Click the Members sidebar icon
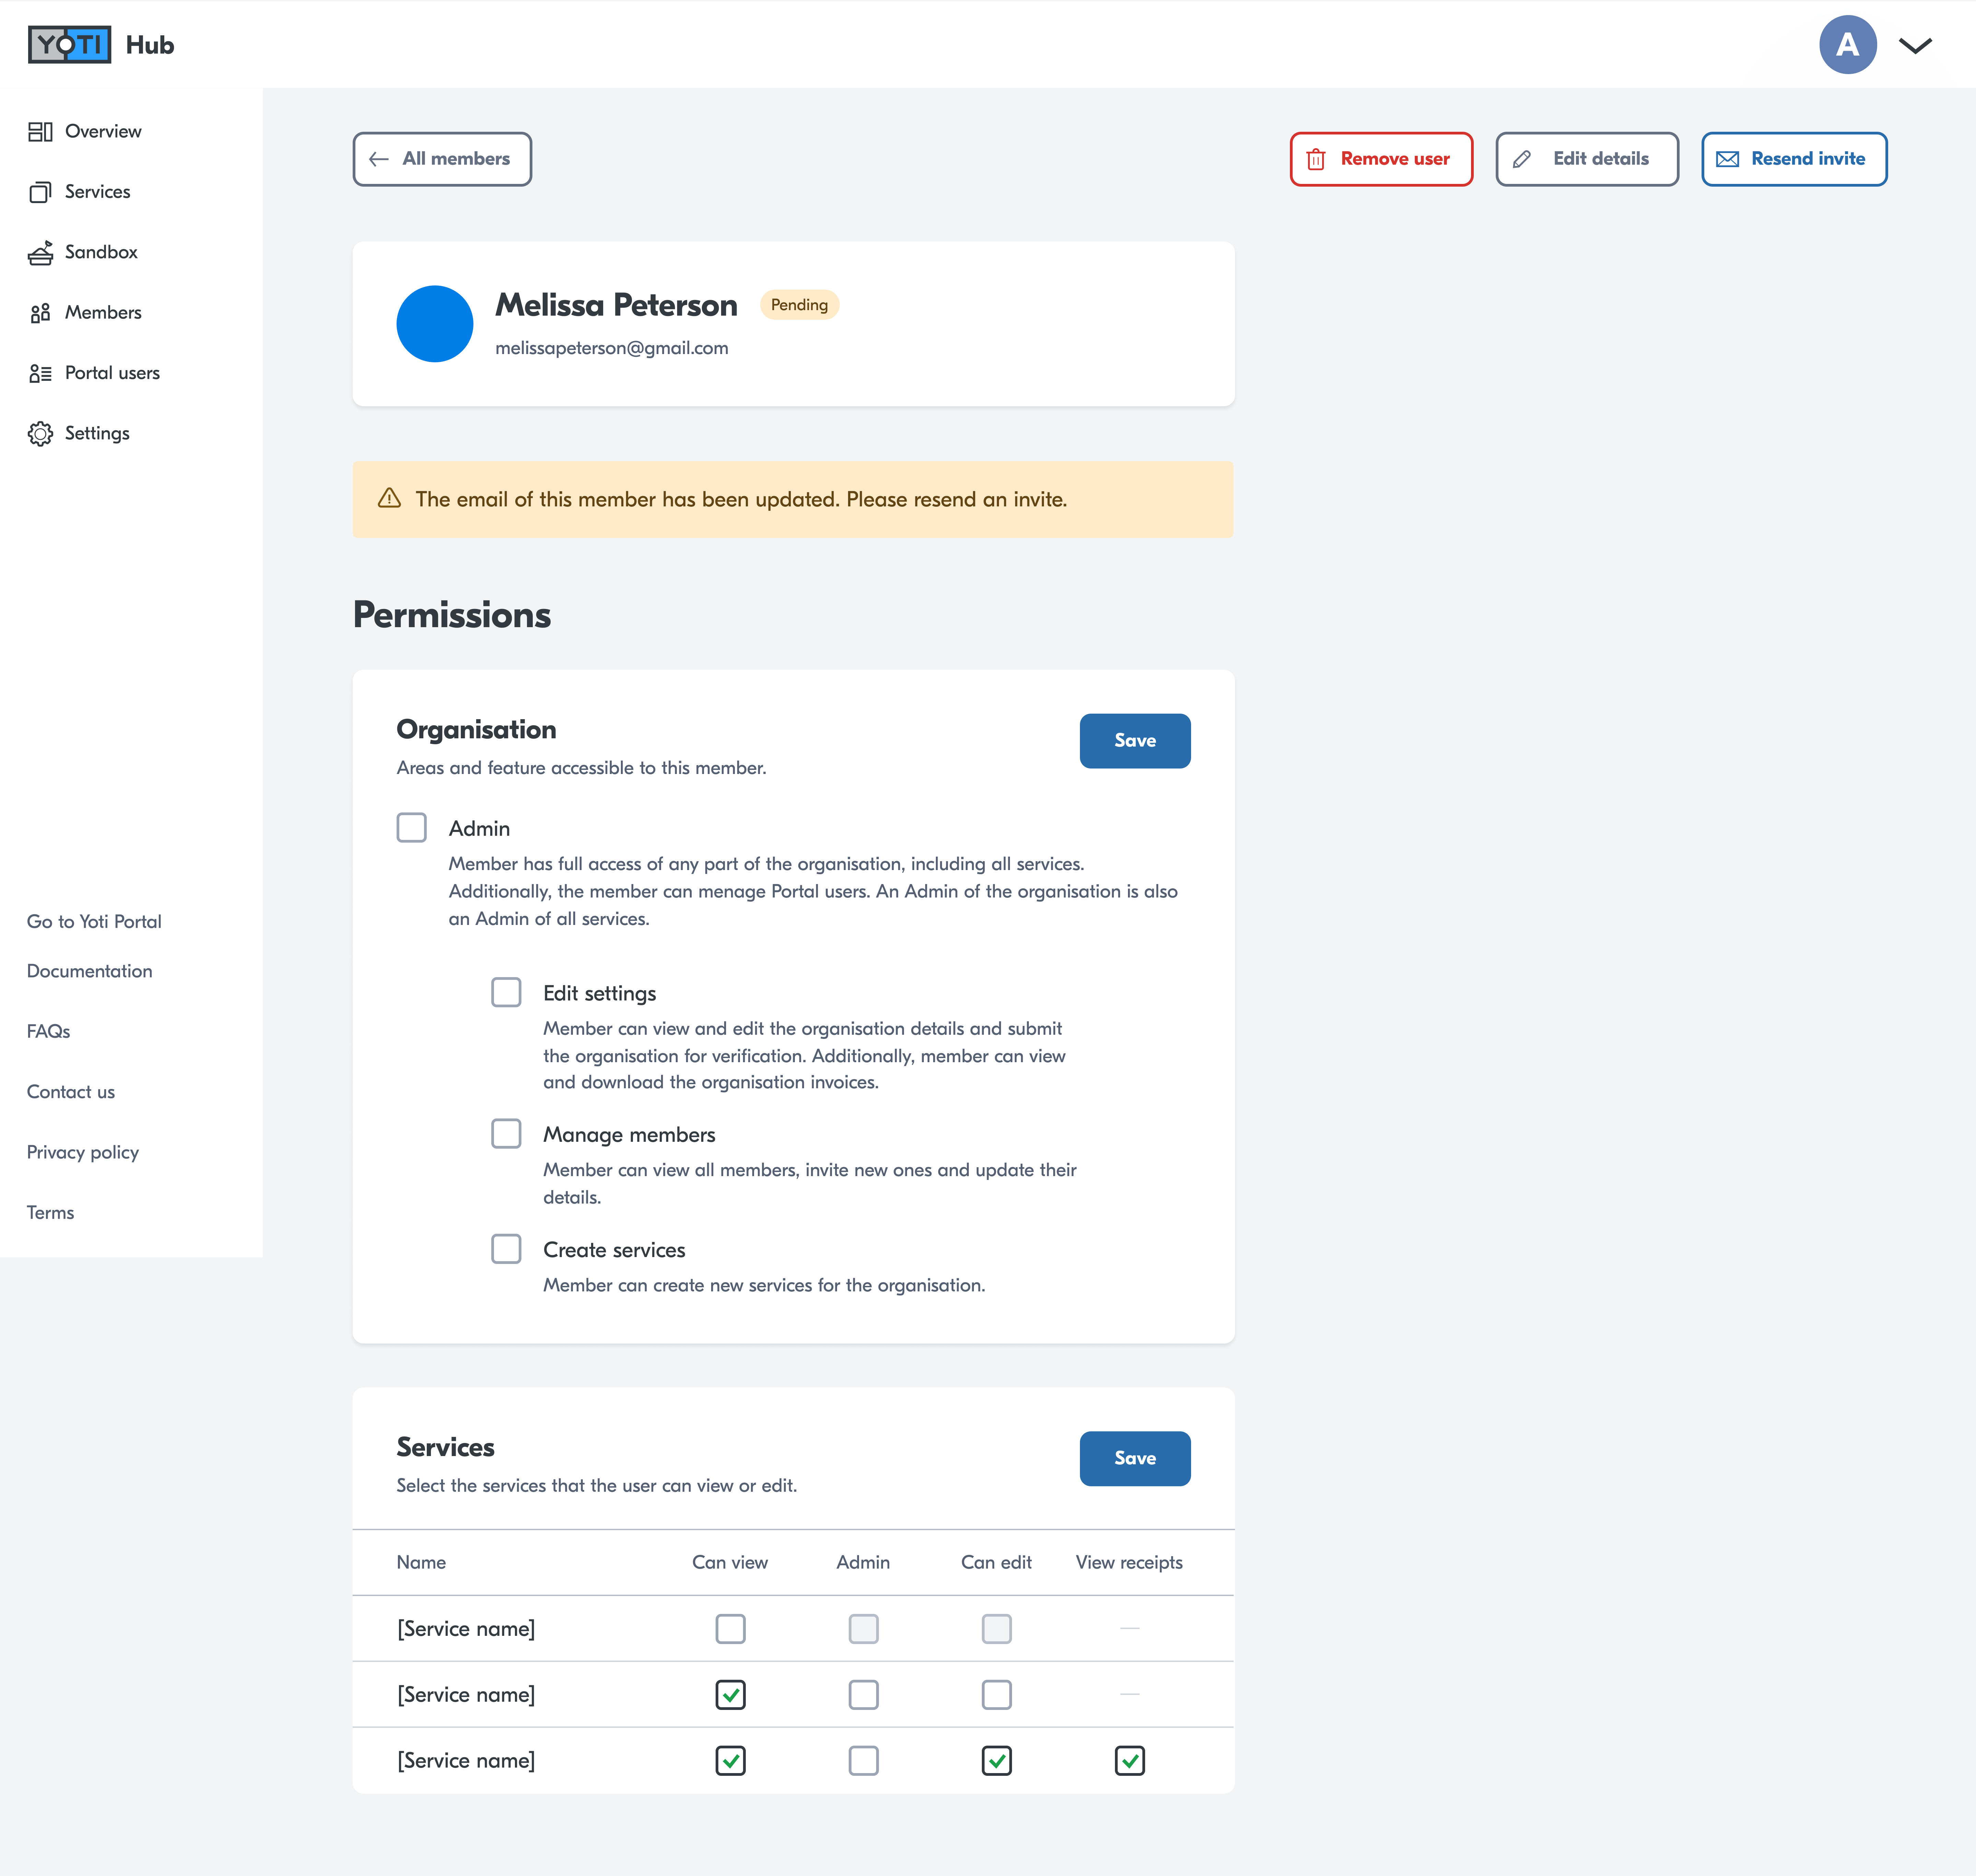Image resolution: width=1976 pixels, height=1876 pixels. pyautogui.click(x=40, y=313)
